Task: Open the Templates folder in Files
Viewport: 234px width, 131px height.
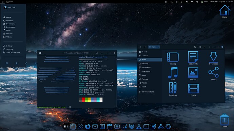Action: tap(173, 89)
